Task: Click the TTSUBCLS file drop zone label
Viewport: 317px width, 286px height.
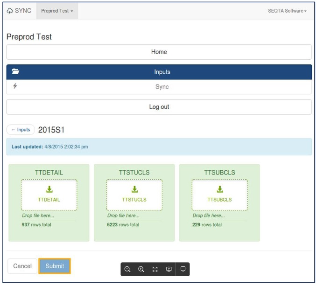Action: click(x=219, y=200)
